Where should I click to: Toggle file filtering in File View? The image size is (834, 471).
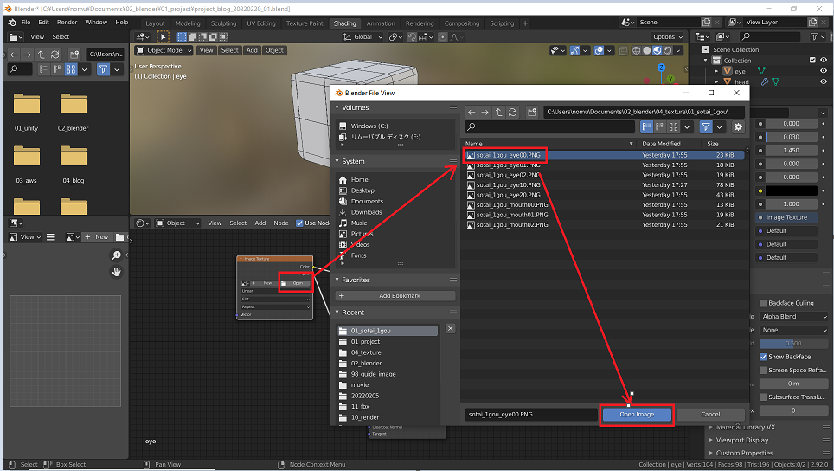click(x=705, y=126)
